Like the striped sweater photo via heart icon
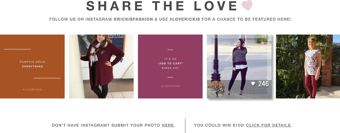Image resolution: width=340 pixels, height=133 pixels. [x=253, y=84]
